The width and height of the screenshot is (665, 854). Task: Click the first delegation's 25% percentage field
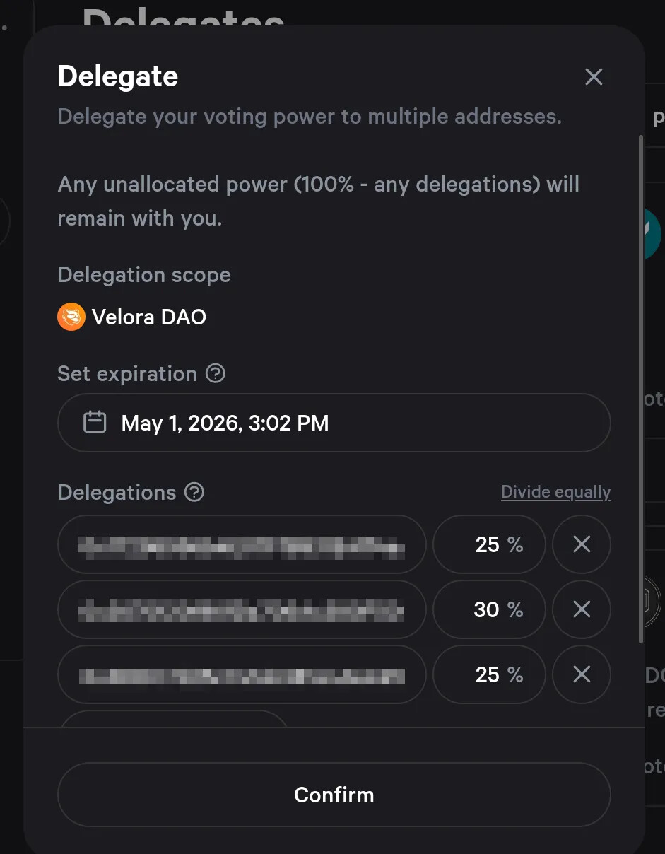[x=488, y=544]
